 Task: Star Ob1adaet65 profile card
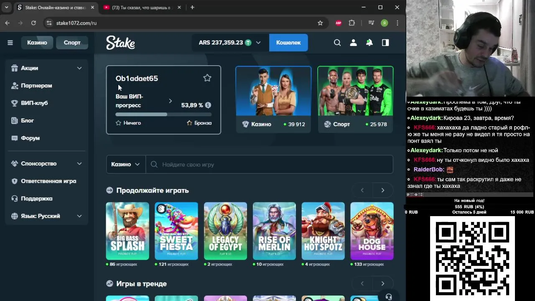tap(207, 78)
